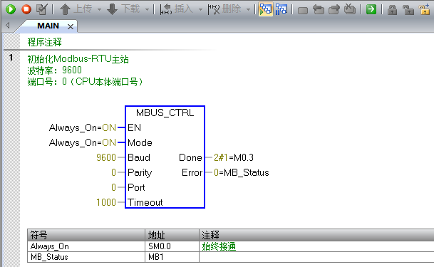Open the 下载 download dropdown arrow
The height and width of the screenshot is (267, 434).
tap(147, 10)
